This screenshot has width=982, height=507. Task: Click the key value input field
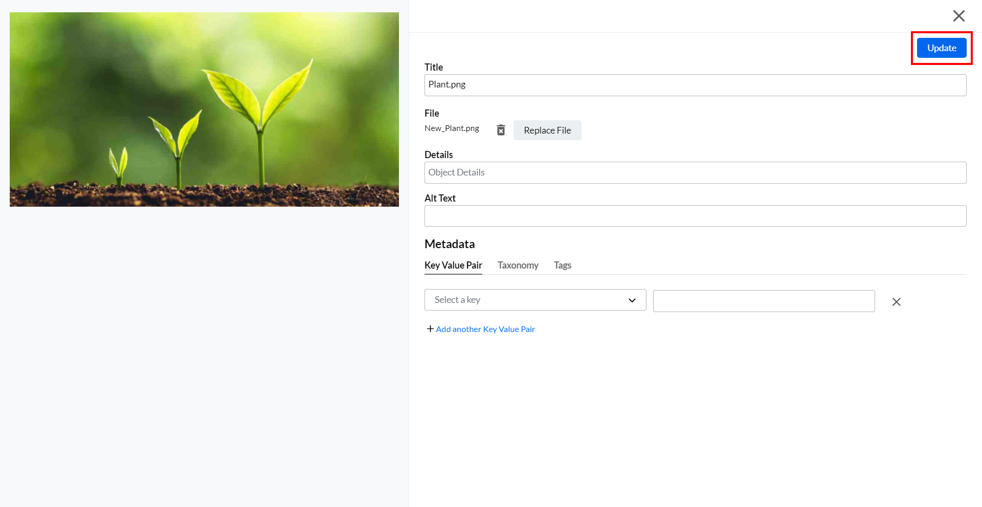(x=764, y=301)
